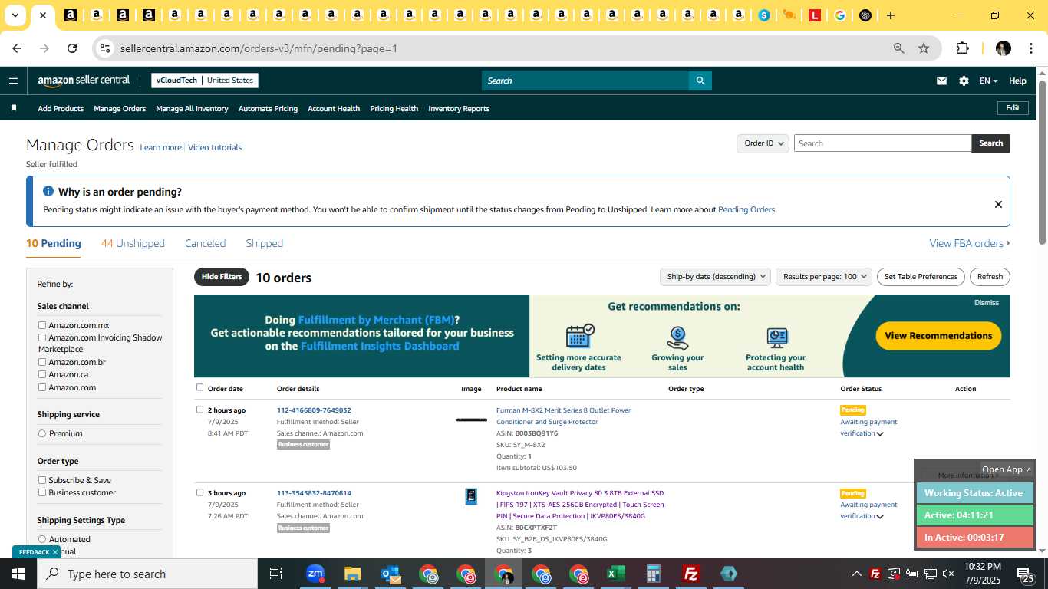The image size is (1048, 589).
Task: Click the Refresh orders button
Action: [x=990, y=276]
